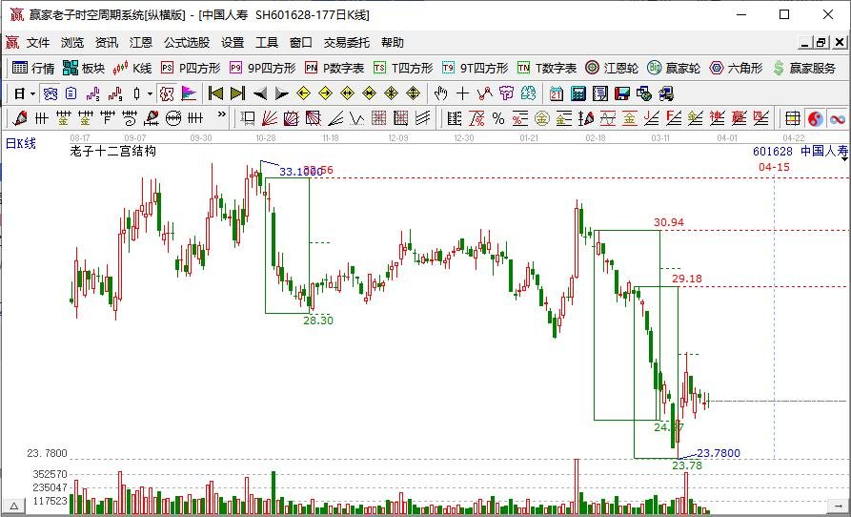Open the 9T四方形 tool
Viewport: 851px width, 517px height.
(475, 68)
